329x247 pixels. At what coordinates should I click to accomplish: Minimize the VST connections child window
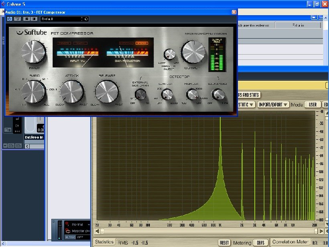(x=314, y=18)
